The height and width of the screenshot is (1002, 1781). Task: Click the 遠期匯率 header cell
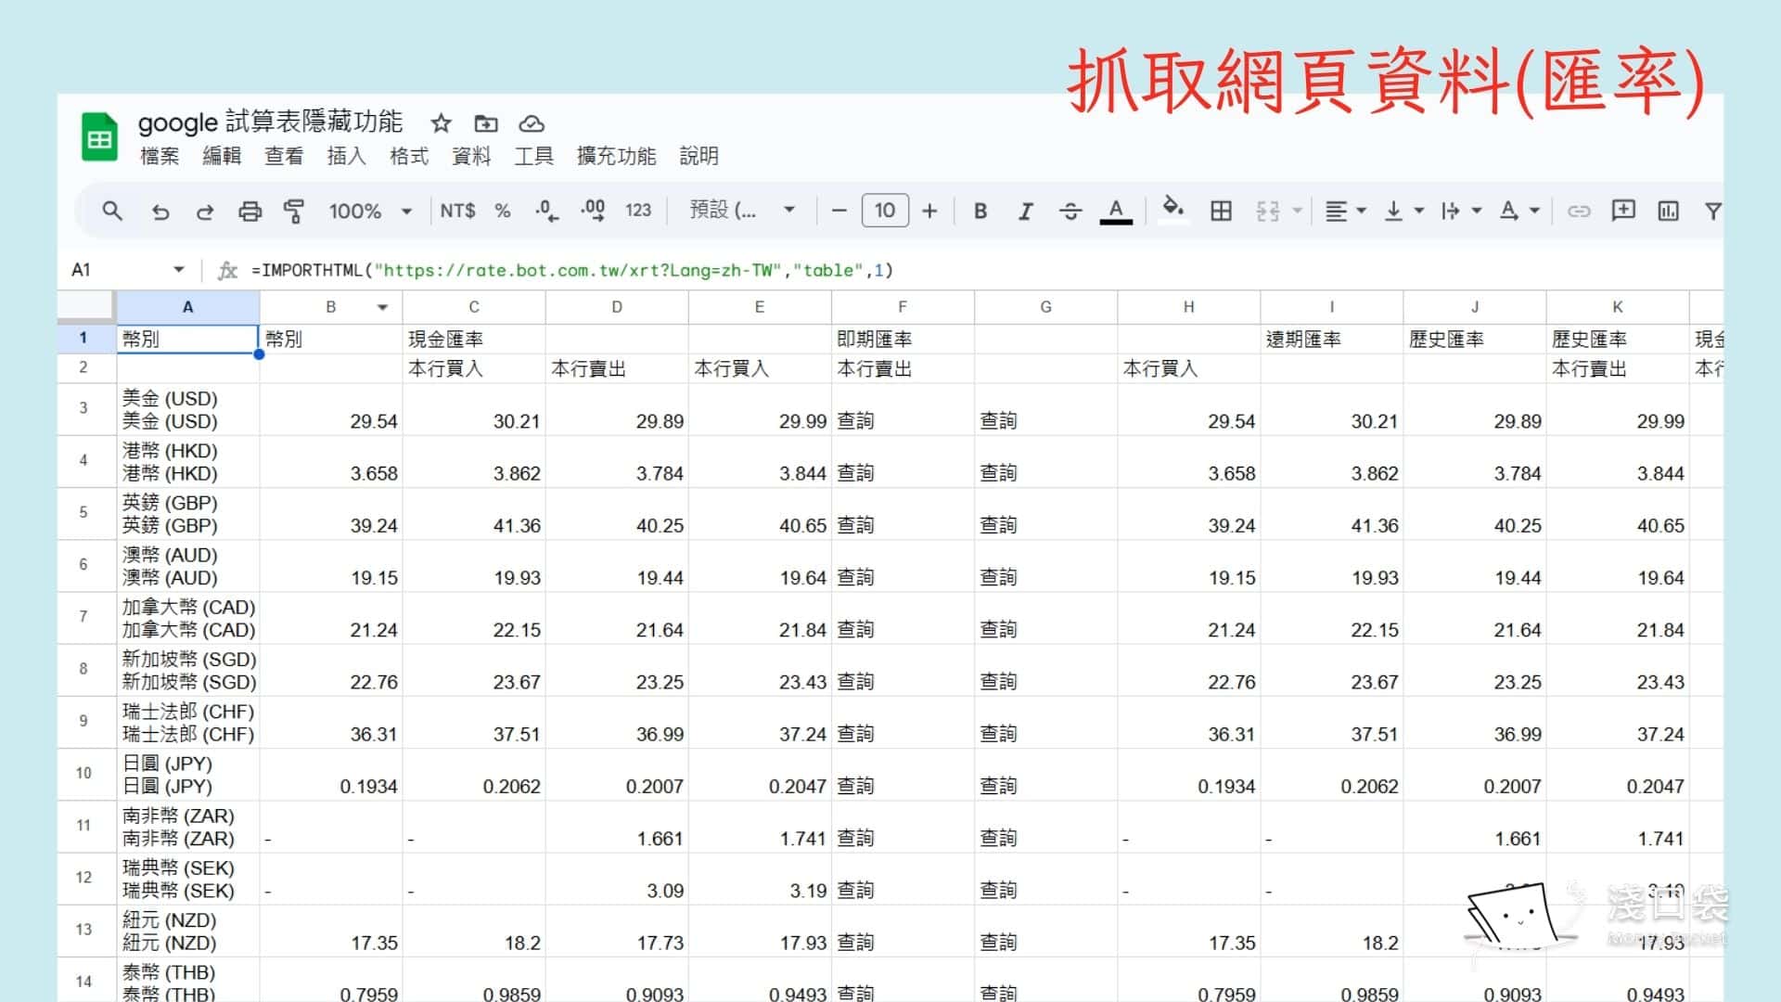click(x=1331, y=339)
